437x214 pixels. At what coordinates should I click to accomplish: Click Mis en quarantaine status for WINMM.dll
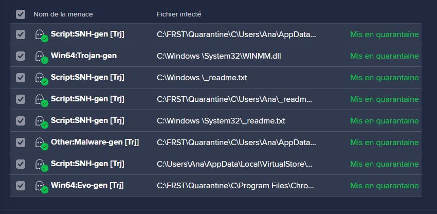point(384,56)
